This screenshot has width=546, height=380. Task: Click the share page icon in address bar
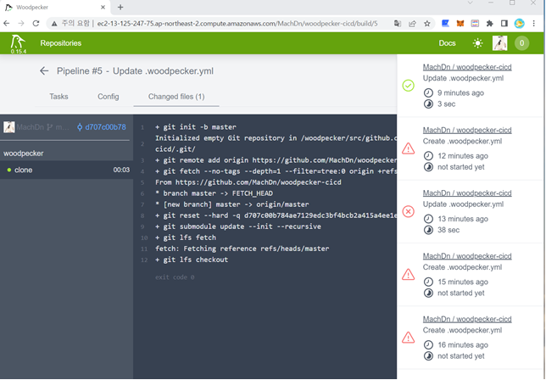412,24
